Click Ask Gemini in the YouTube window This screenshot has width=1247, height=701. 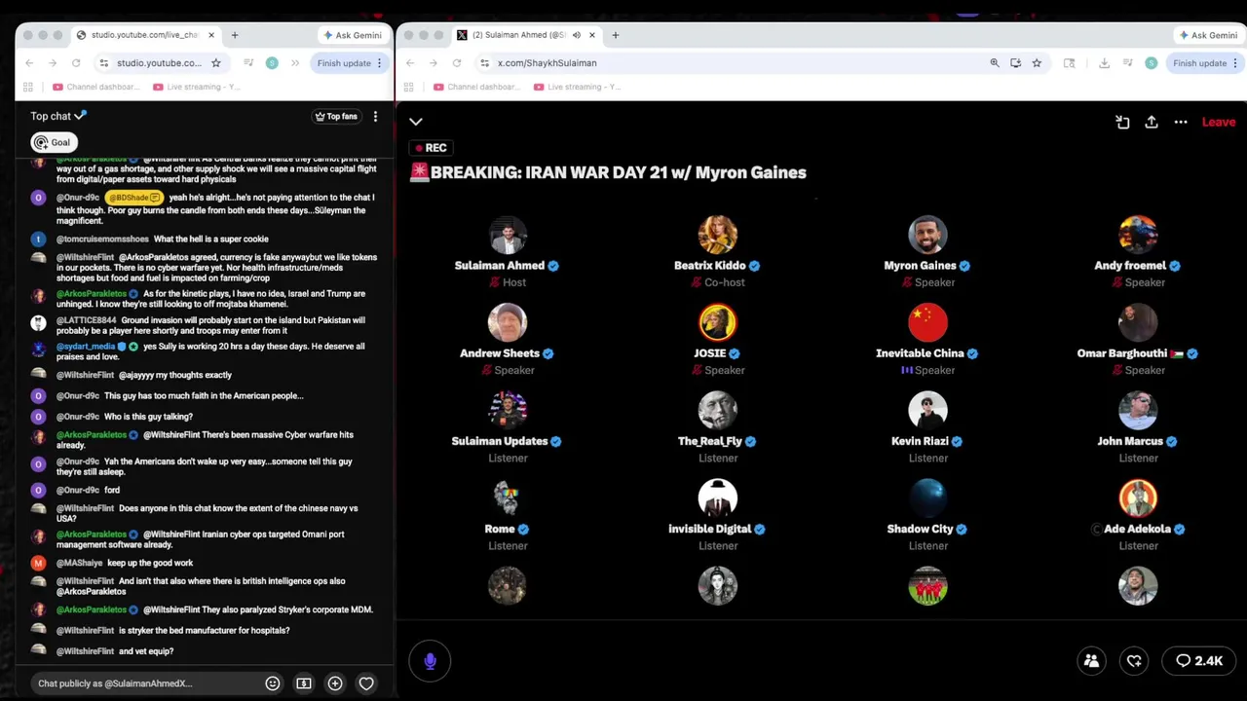[352, 35]
